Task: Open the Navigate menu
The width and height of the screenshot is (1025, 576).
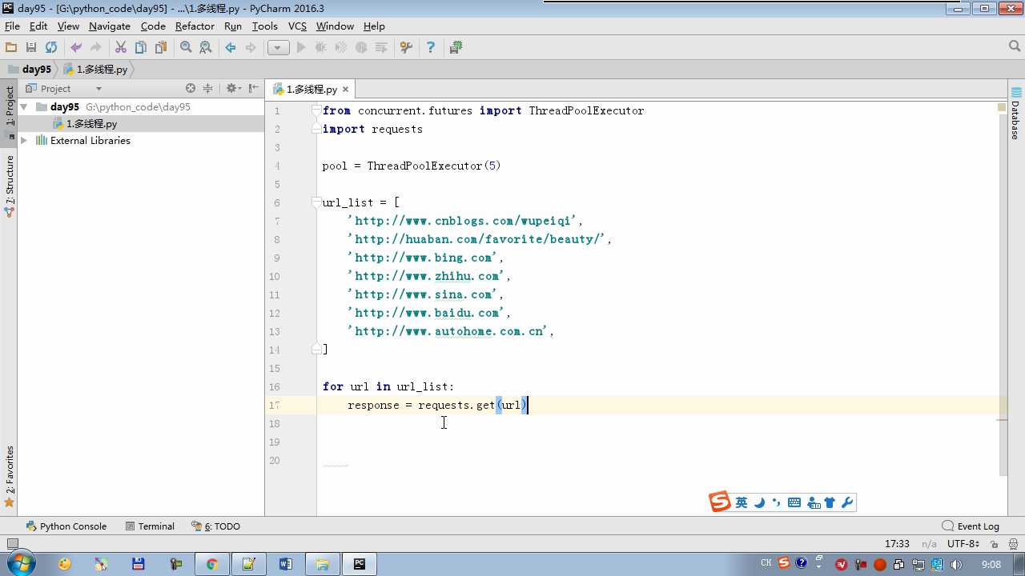Action: 110,26
